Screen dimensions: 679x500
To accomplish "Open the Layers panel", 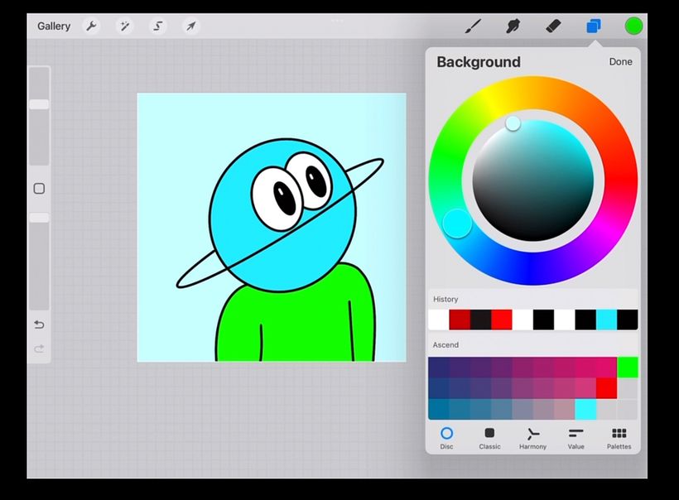I will click(x=594, y=26).
